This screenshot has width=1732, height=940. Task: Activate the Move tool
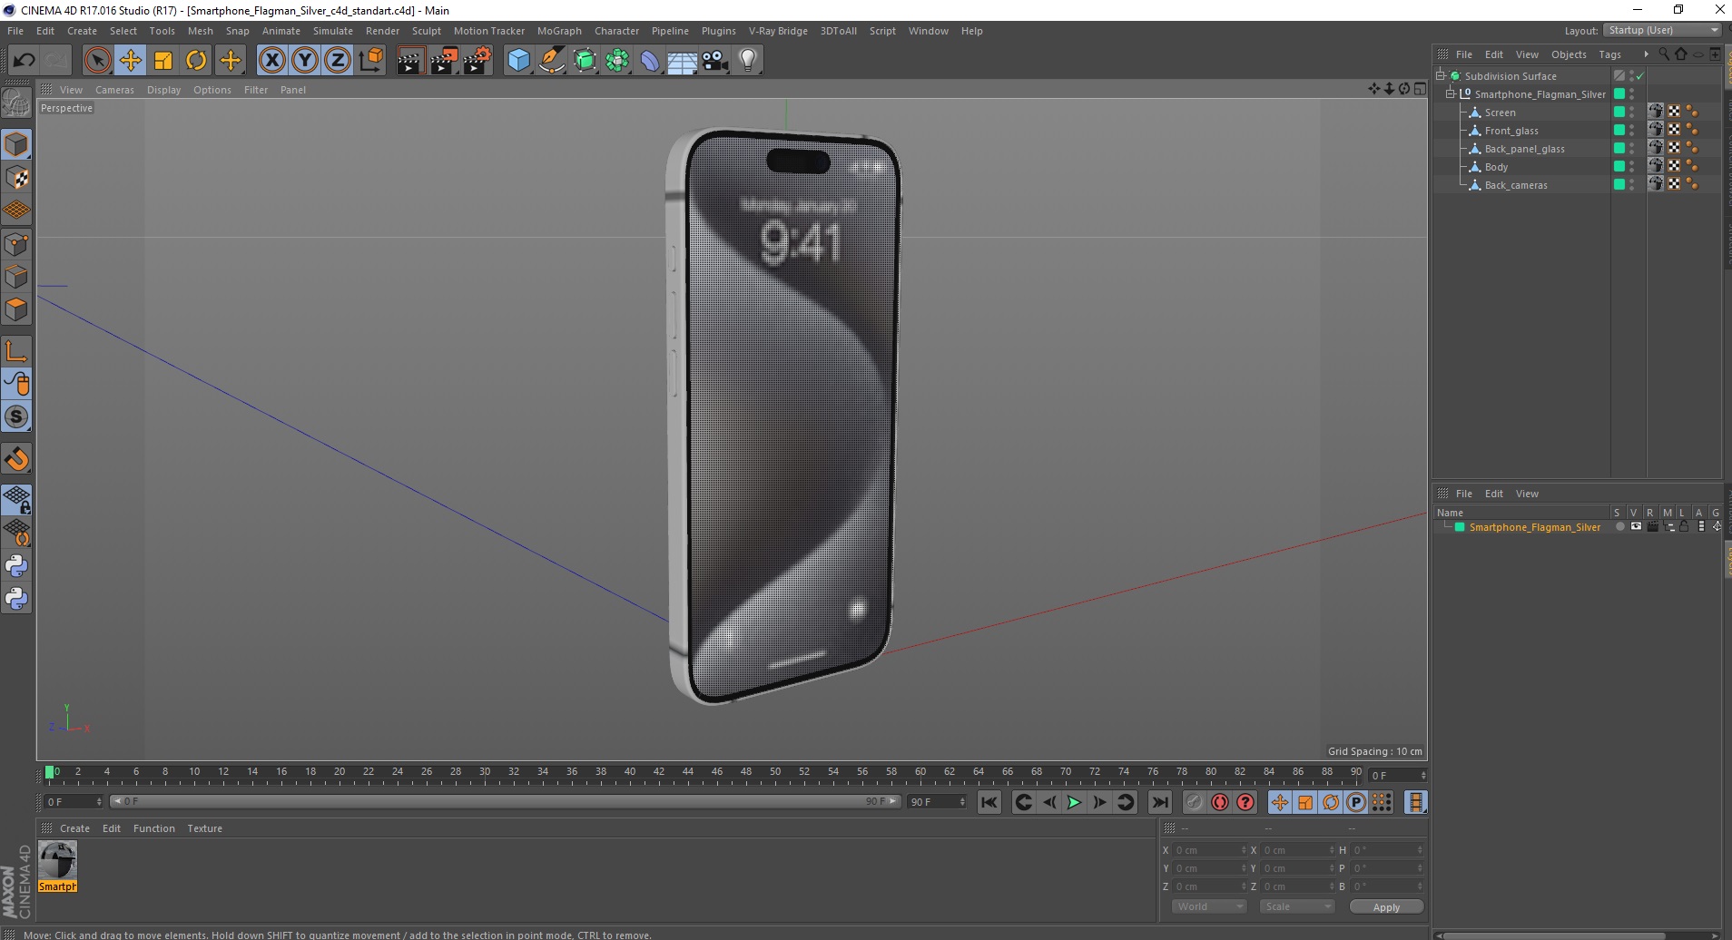click(131, 61)
